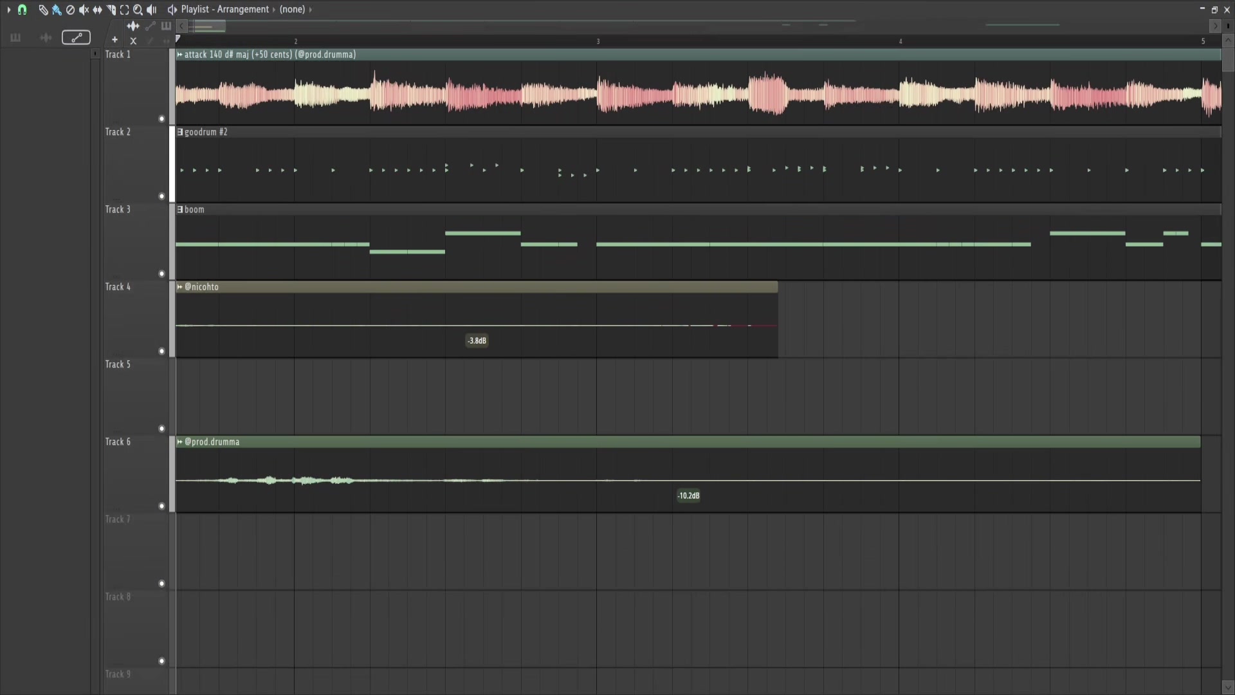Open the playlist options menu arrow
The height and width of the screenshot is (695, 1235).
[x=8, y=10]
